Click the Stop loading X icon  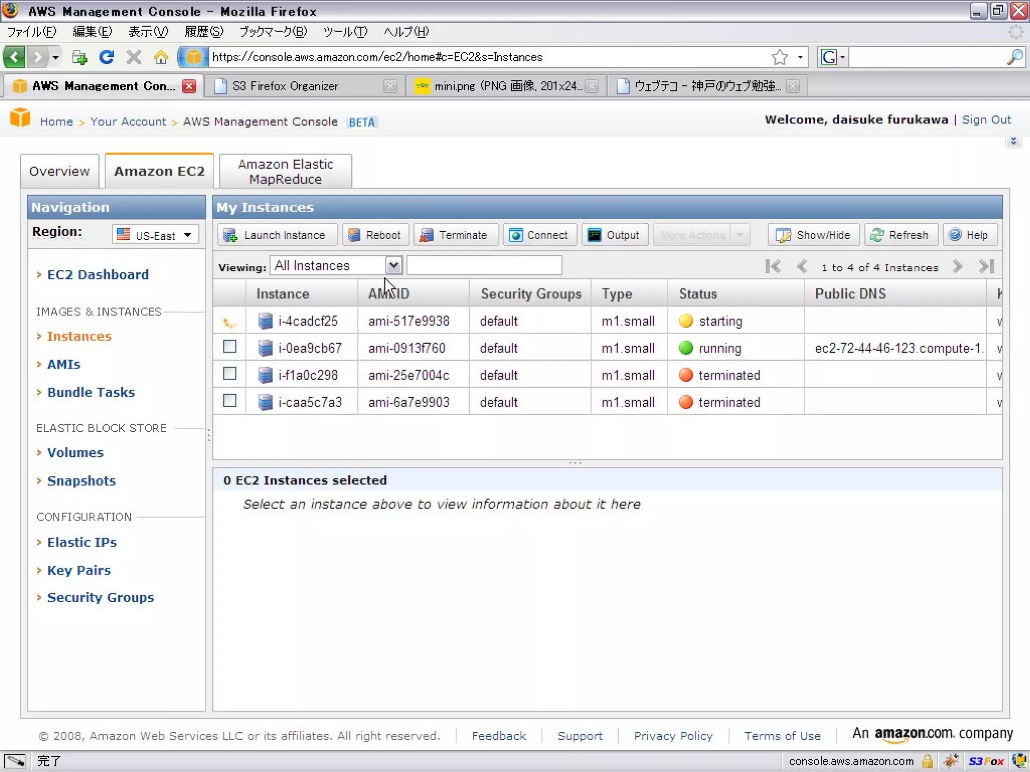(134, 57)
